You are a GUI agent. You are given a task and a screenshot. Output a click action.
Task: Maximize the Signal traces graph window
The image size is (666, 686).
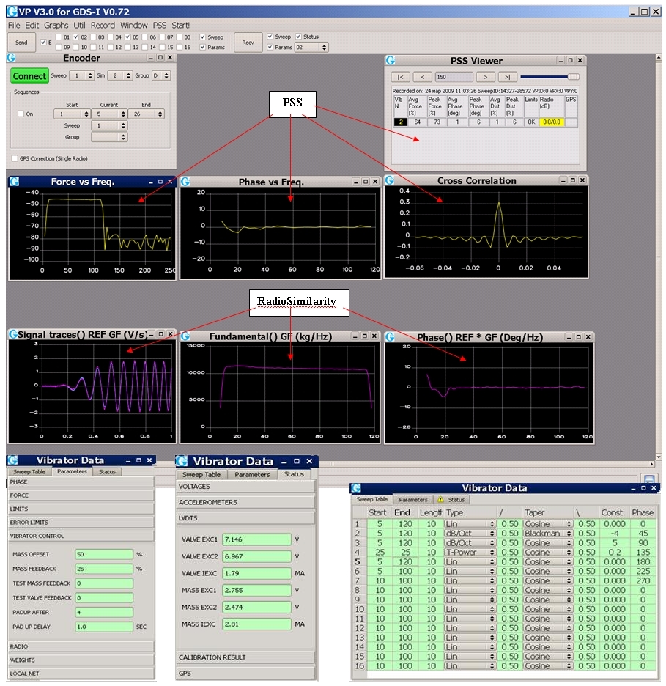(x=160, y=334)
